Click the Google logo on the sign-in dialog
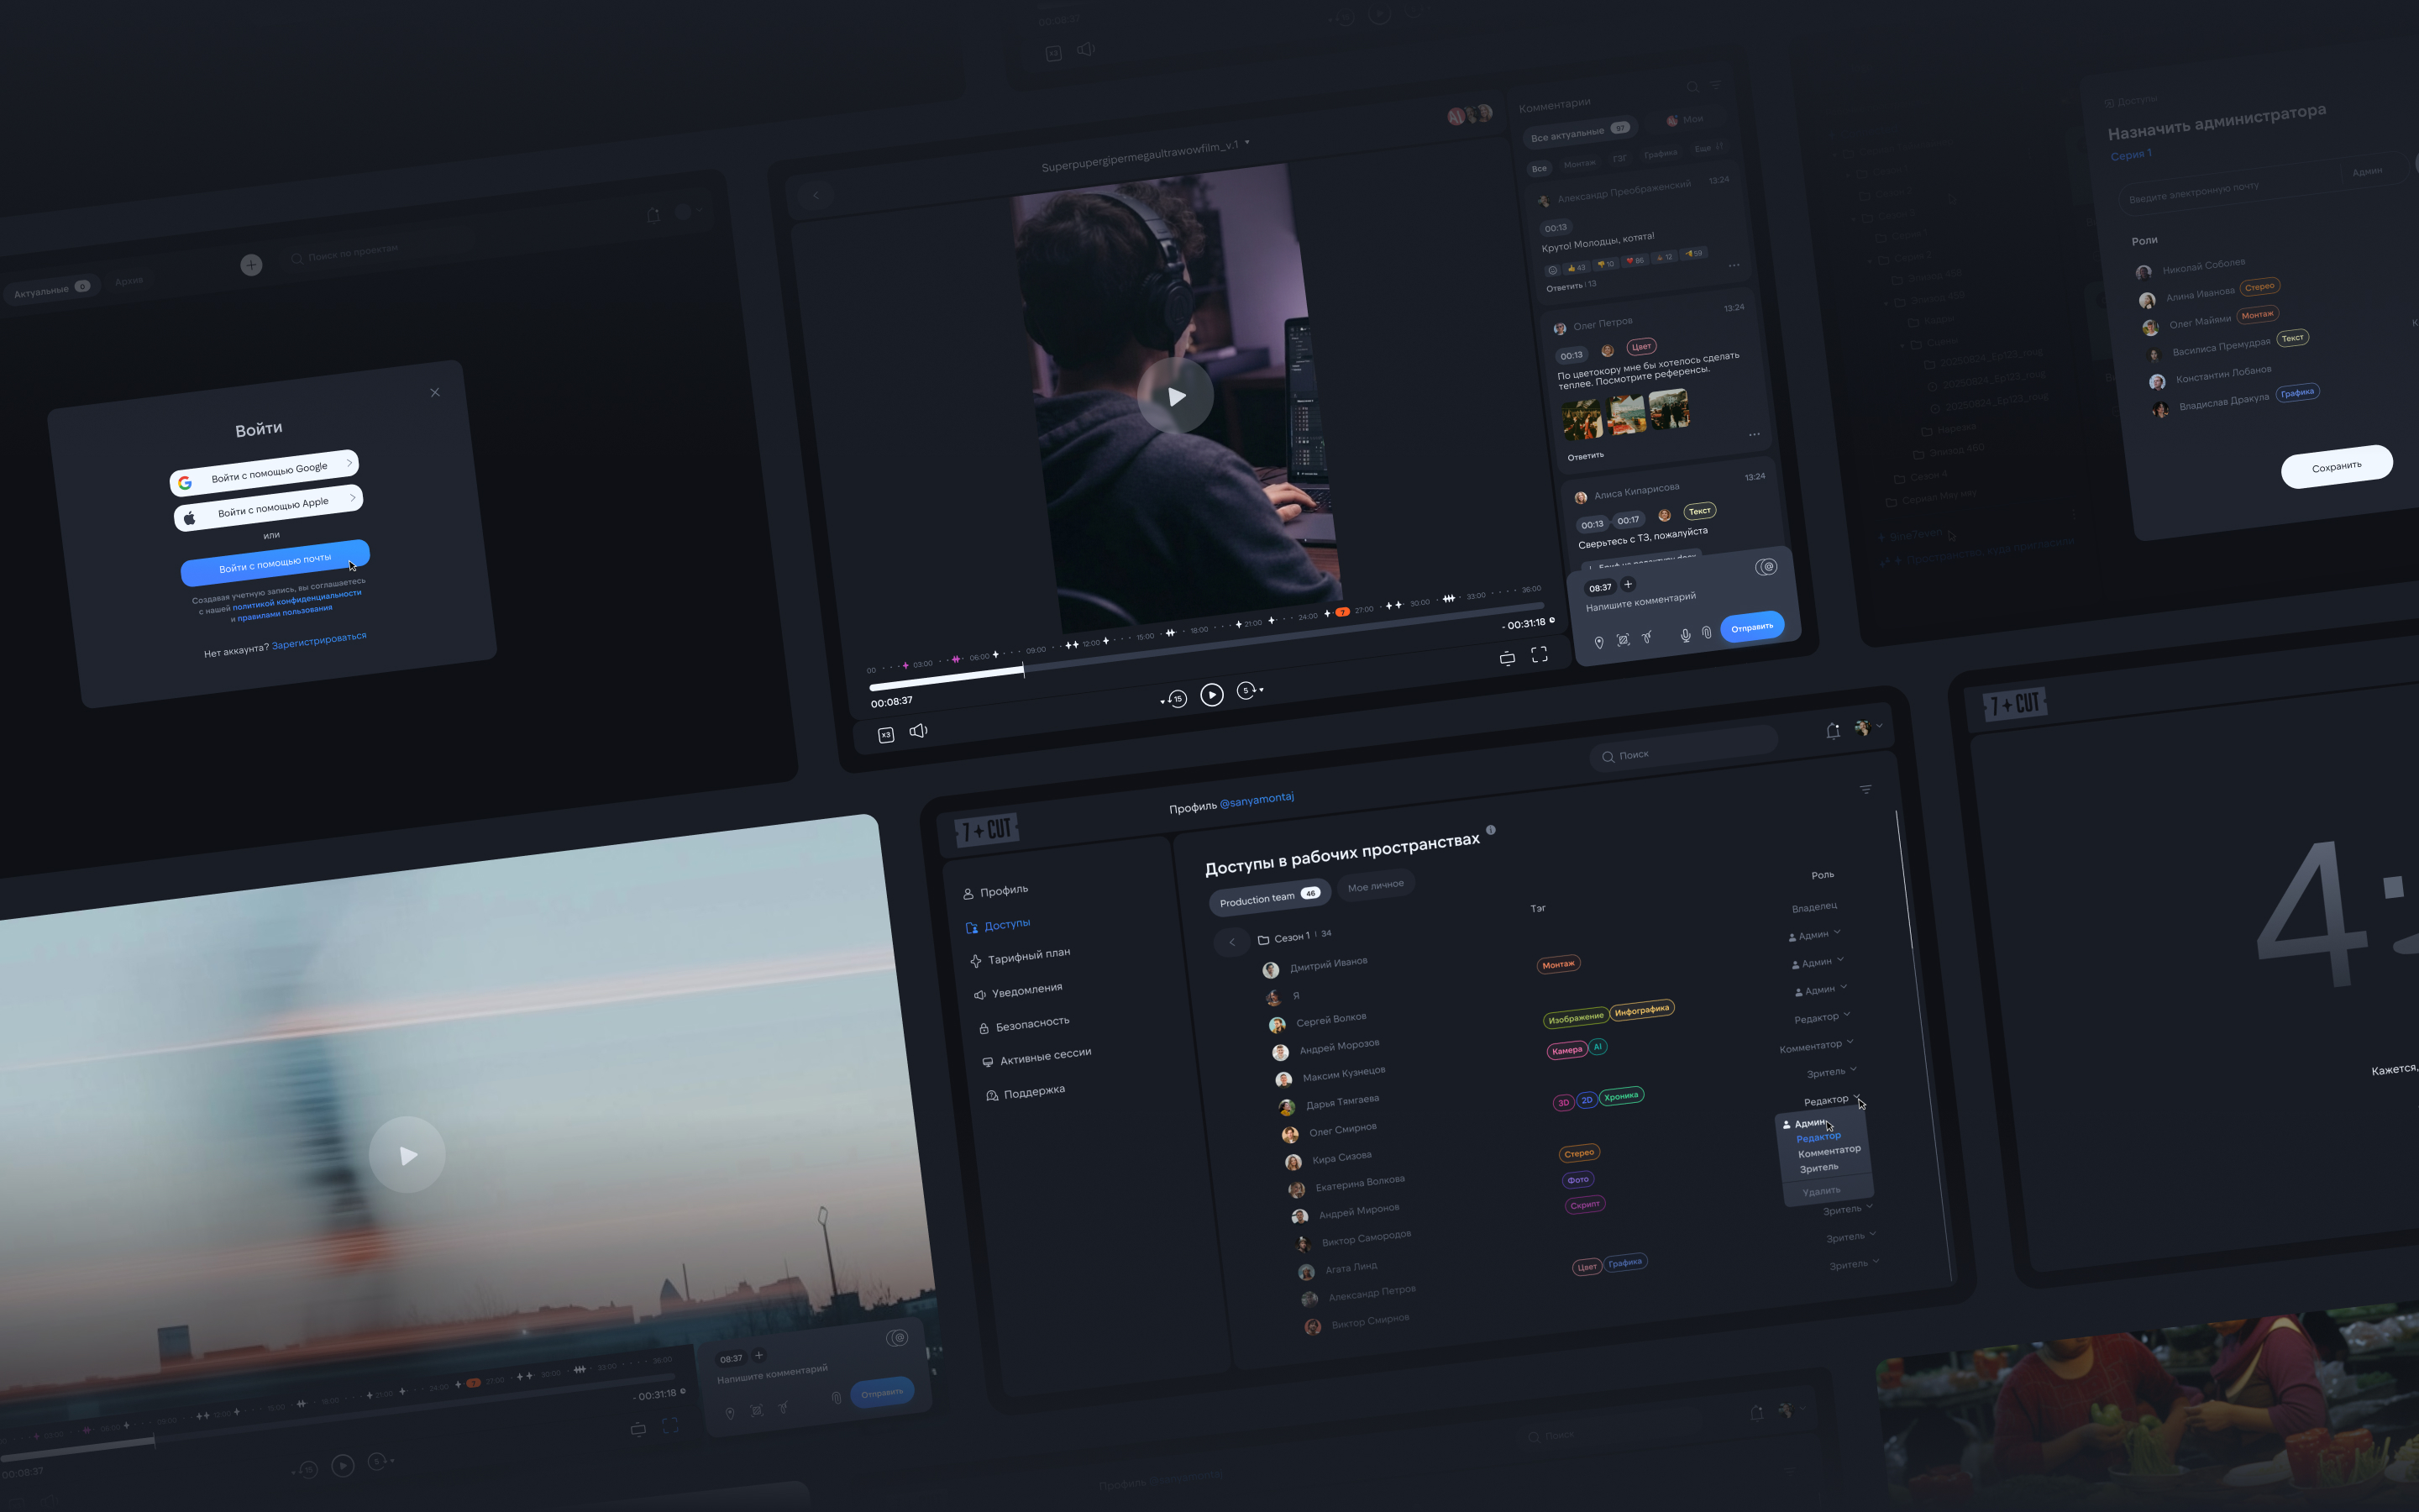Viewport: 2419px width, 1512px height. (185, 483)
